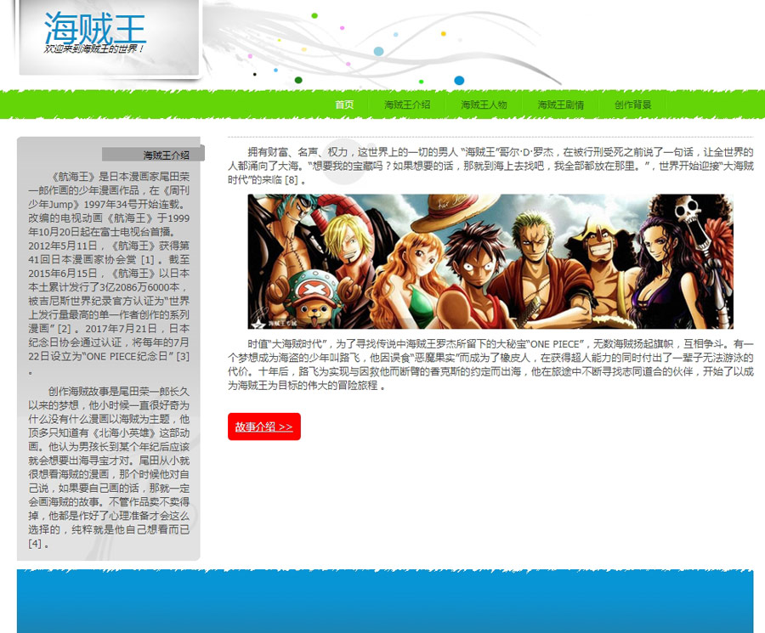Open the 首页 navigation item

point(344,105)
